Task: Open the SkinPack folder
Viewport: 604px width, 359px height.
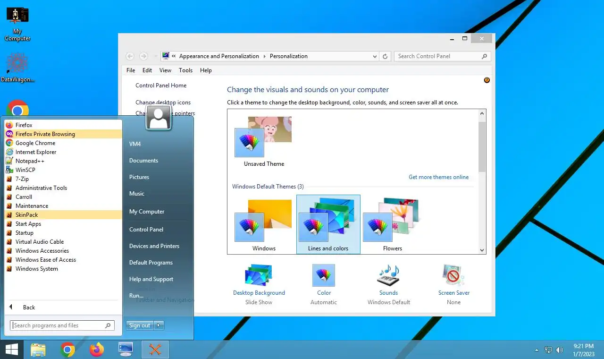Action: [x=63, y=215]
